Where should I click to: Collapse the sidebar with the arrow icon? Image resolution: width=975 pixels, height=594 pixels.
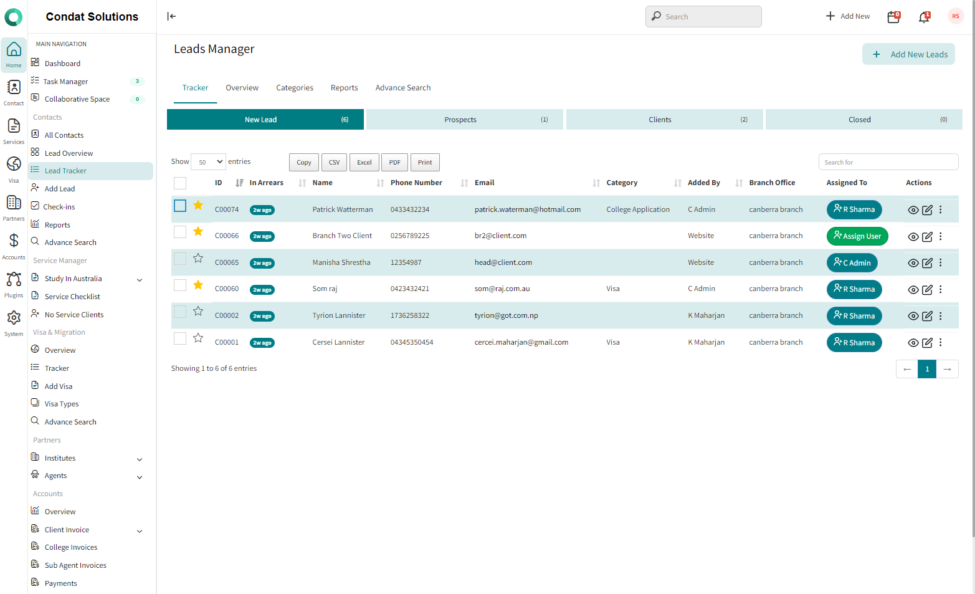[172, 16]
